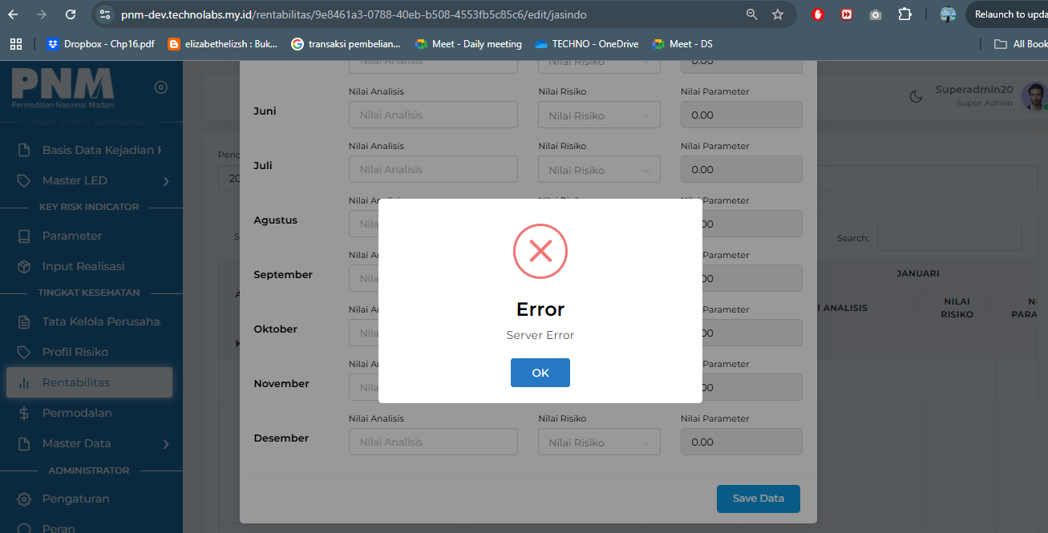
Task: Click the camera screenshot extension icon
Action: point(876,14)
